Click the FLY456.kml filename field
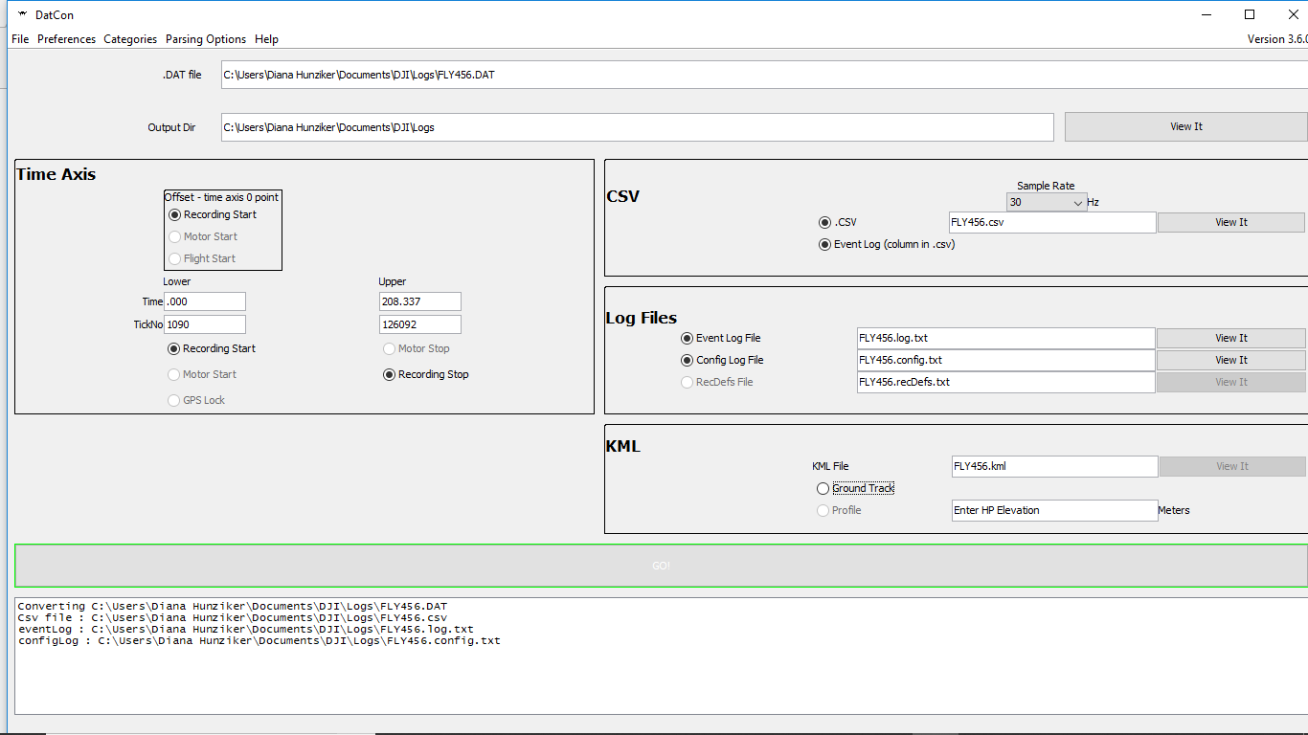 coord(1054,466)
